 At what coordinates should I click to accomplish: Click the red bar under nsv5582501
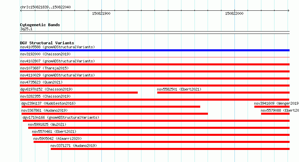click(223, 93)
